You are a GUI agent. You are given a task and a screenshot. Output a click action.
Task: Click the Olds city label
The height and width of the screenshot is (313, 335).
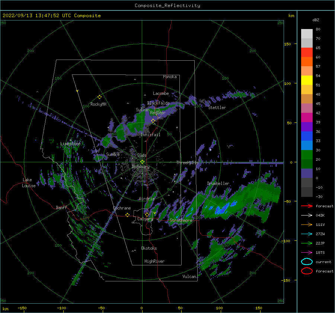click(x=142, y=155)
